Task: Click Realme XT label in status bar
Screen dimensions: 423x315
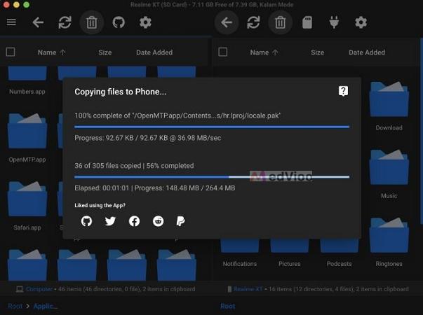Action: click(x=248, y=289)
